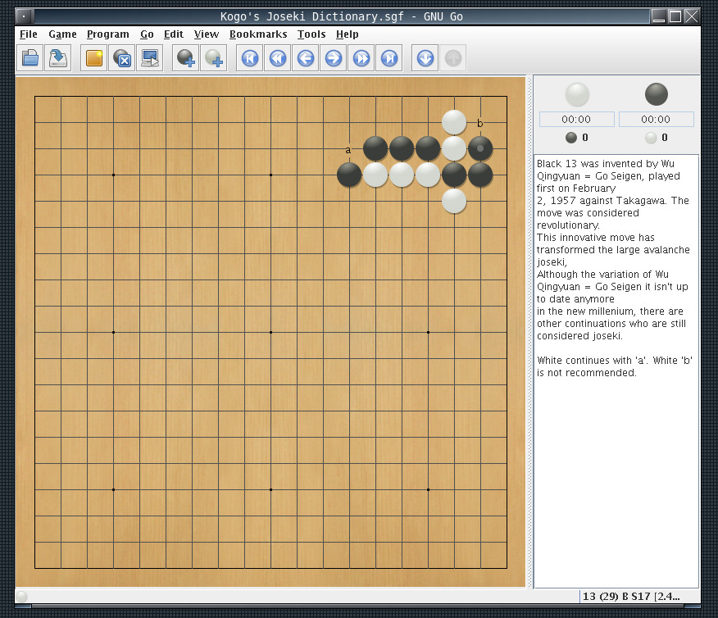Screen dimensions: 718x618
Task: Open the Go menu
Action: [147, 34]
